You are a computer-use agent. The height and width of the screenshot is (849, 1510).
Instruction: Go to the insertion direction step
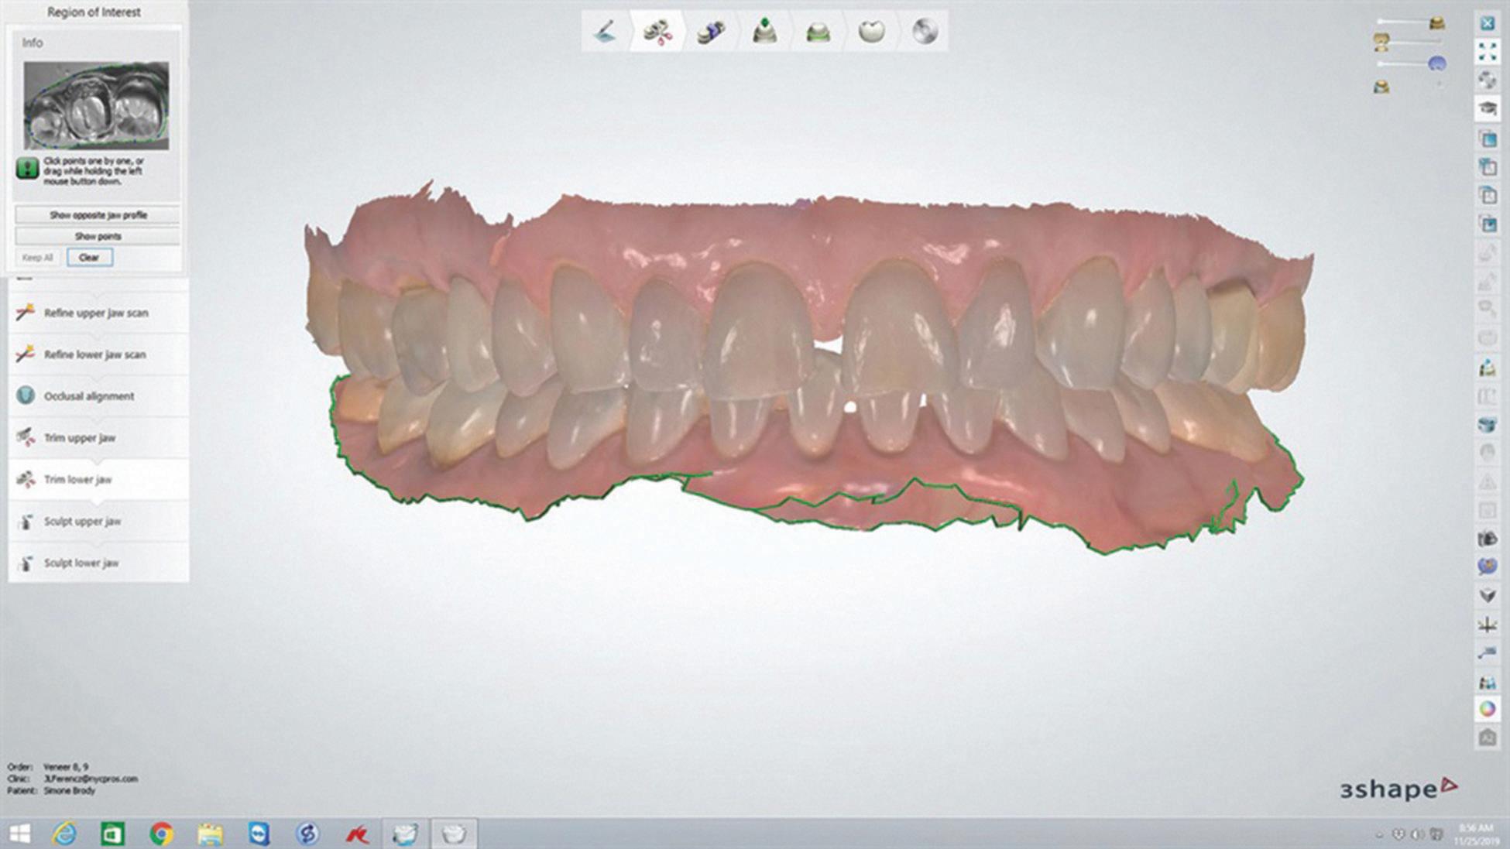764,32
